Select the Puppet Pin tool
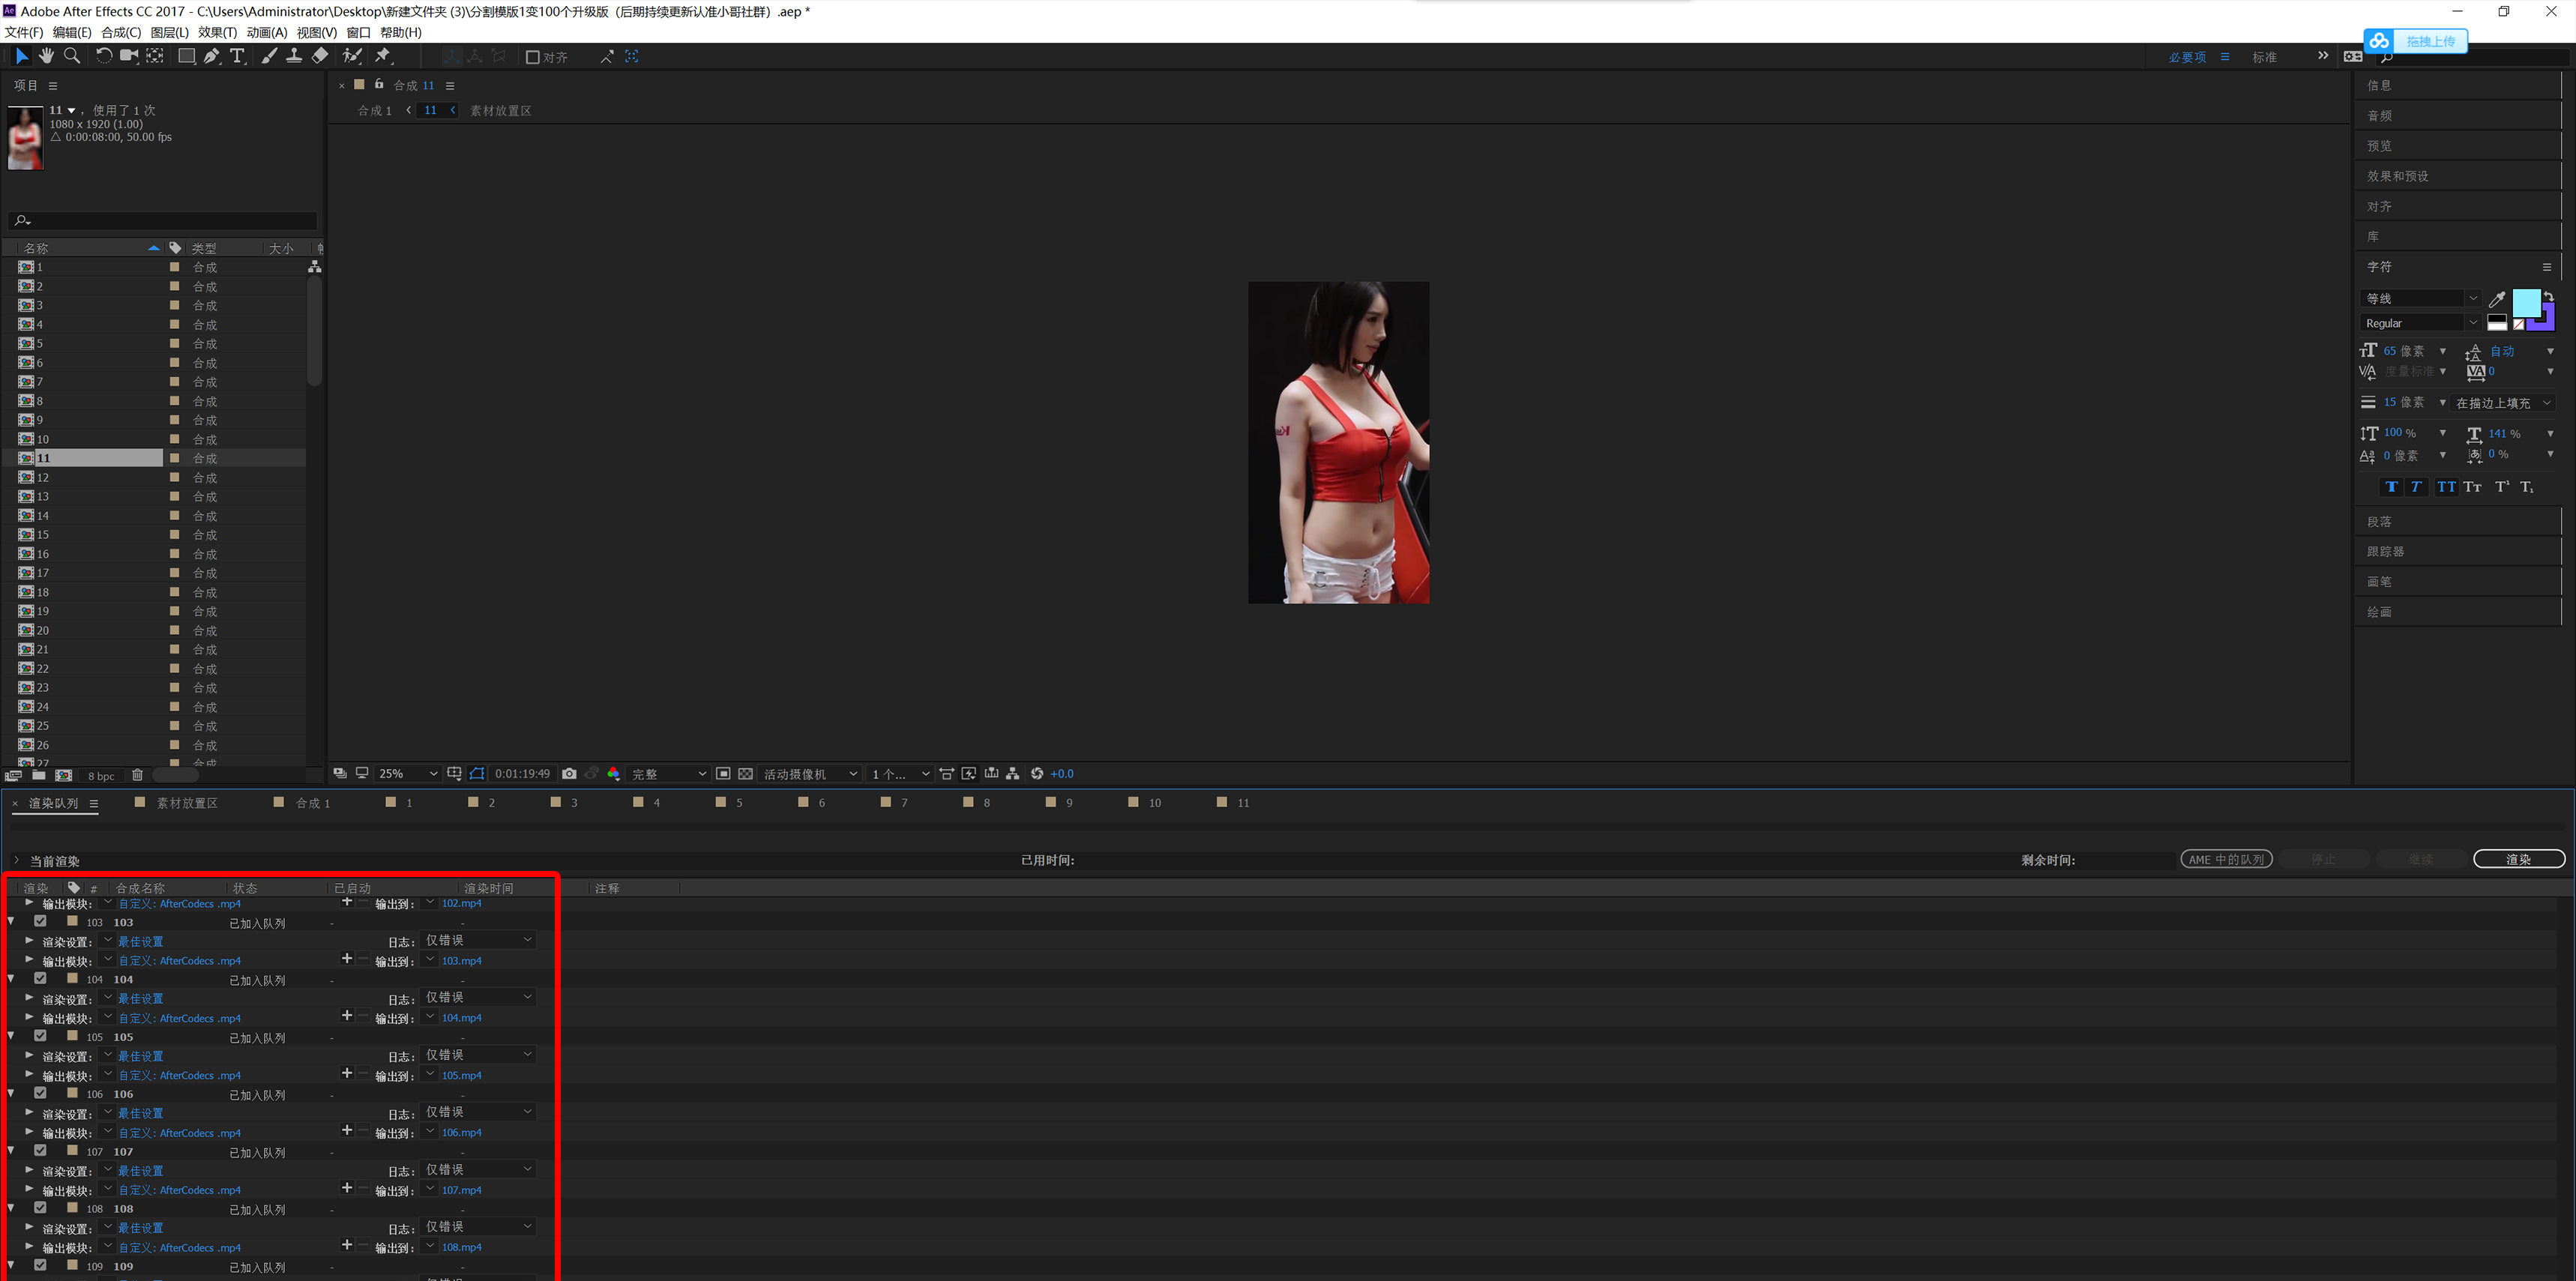 click(x=382, y=56)
